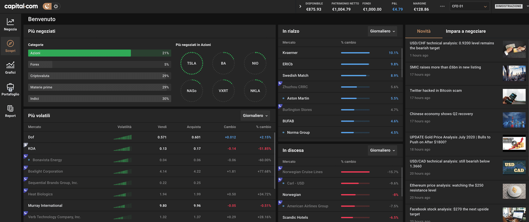Select the BA stock circle
This screenshot has height=222, width=529.
(223, 63)
